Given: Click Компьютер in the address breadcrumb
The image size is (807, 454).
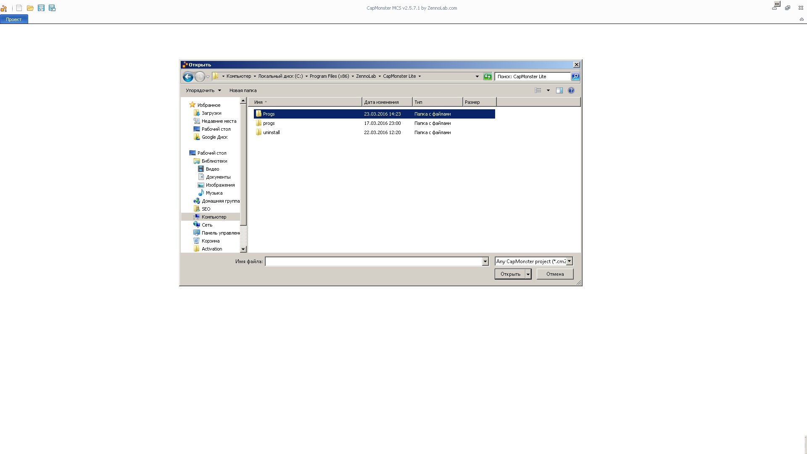Looking at the screenshot, I should click(x=238, y=76).
